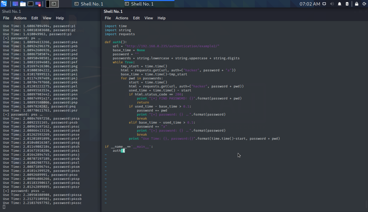Click the '[+] password: p4s ..' output line
The height and width of the screenshot is (212, 368).
(22, 114)
